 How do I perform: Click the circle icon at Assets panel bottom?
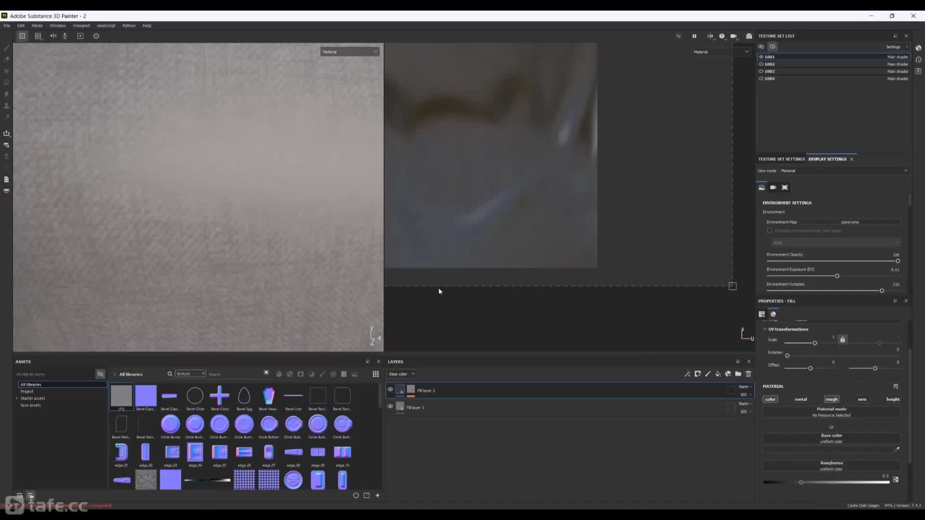tap(356, 495)
